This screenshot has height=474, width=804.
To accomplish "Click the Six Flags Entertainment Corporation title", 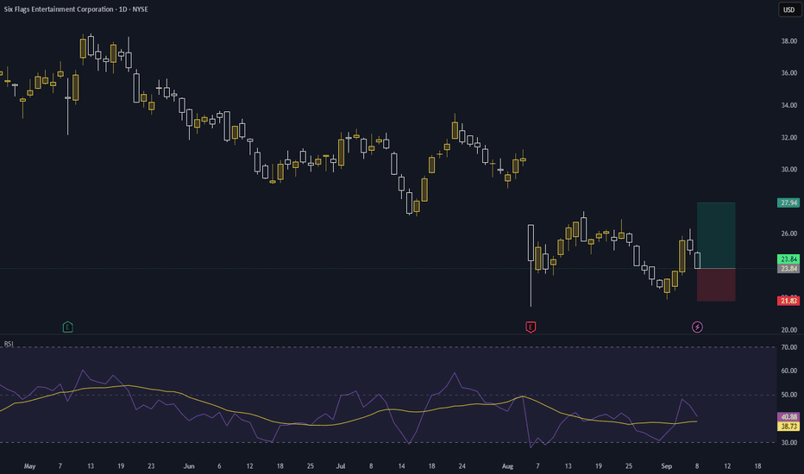I will (x=59, y=9).
